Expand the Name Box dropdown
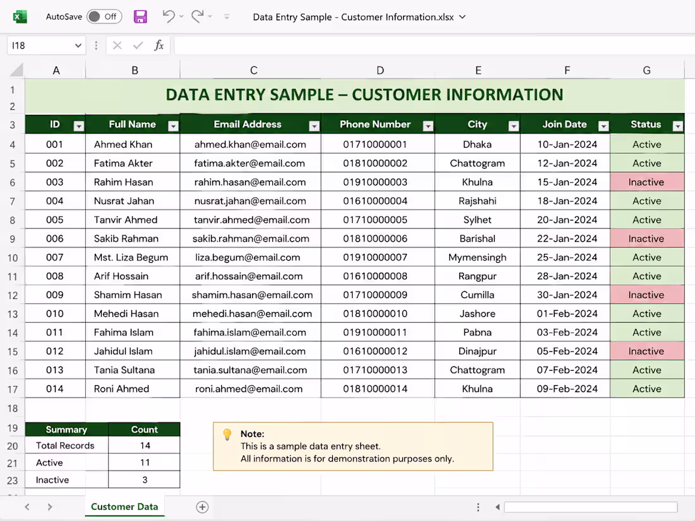695x521 pixels. [x=78, y=45]
